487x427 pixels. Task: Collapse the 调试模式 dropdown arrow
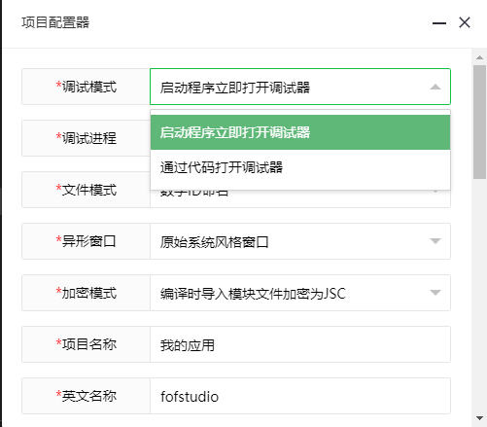pyautogui.click(x=435, y=87)
